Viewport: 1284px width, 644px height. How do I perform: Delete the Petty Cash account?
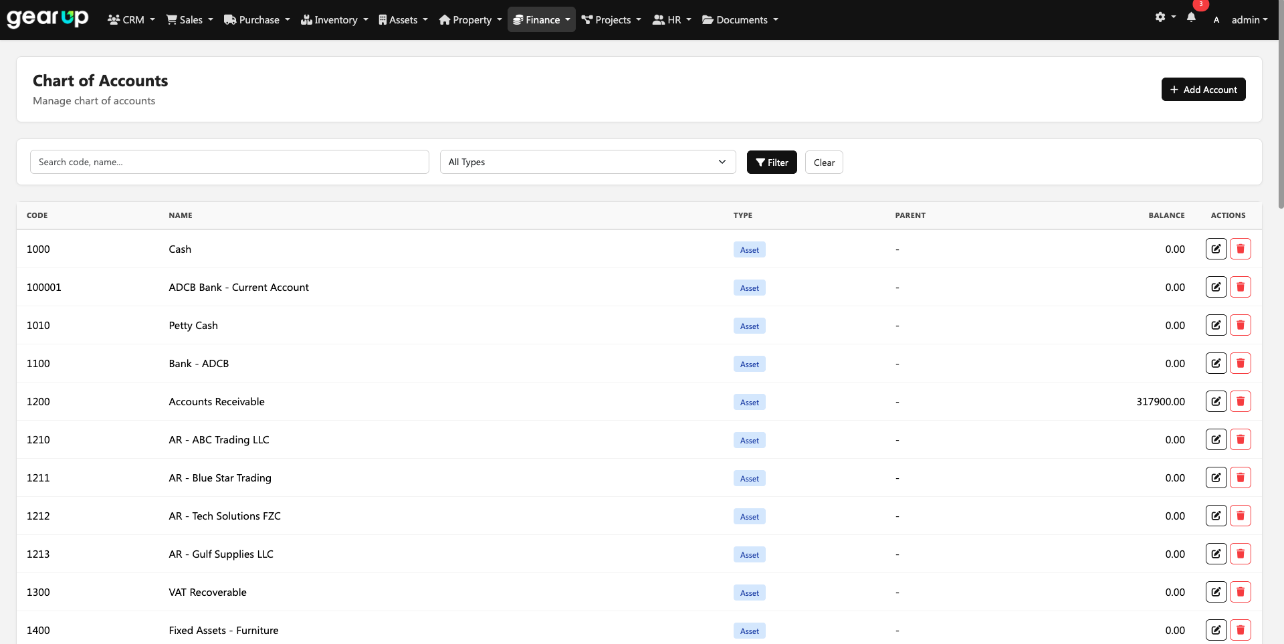[1241, 325]
